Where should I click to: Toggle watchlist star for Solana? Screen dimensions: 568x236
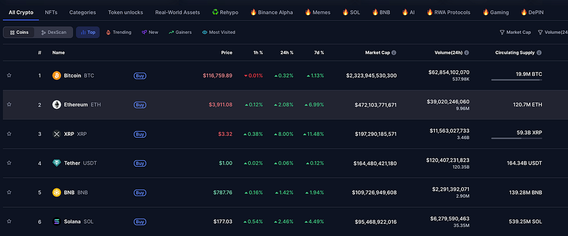click(x=9, y=221)
